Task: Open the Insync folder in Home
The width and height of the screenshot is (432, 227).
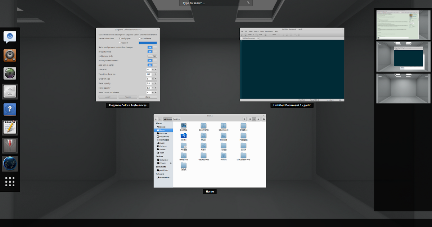Action: (x=184, y=136)
